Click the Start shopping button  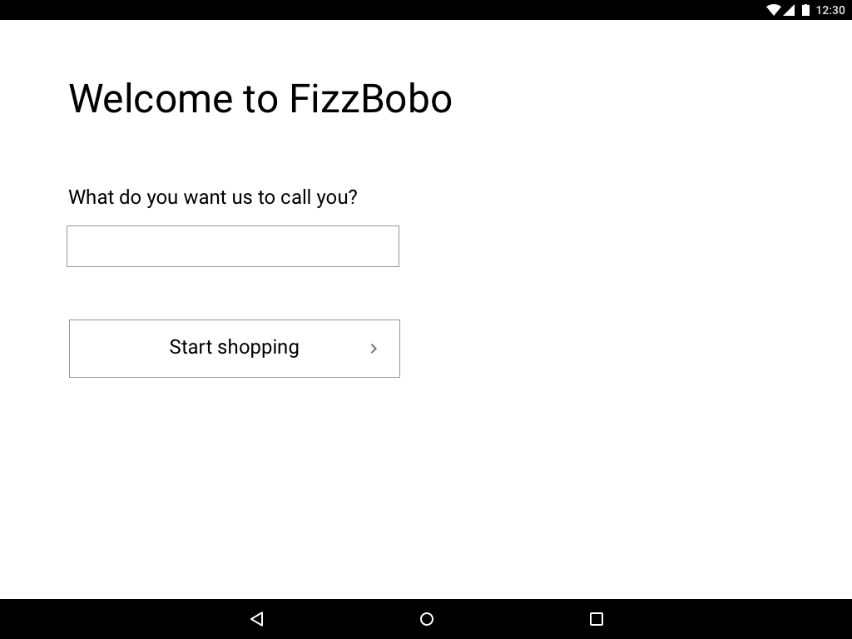[234, 349]
